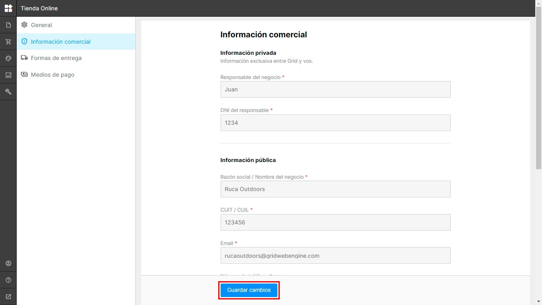Open the shopping cart icon in left rail
Screen dimensions: 542x305
point(8,42)
